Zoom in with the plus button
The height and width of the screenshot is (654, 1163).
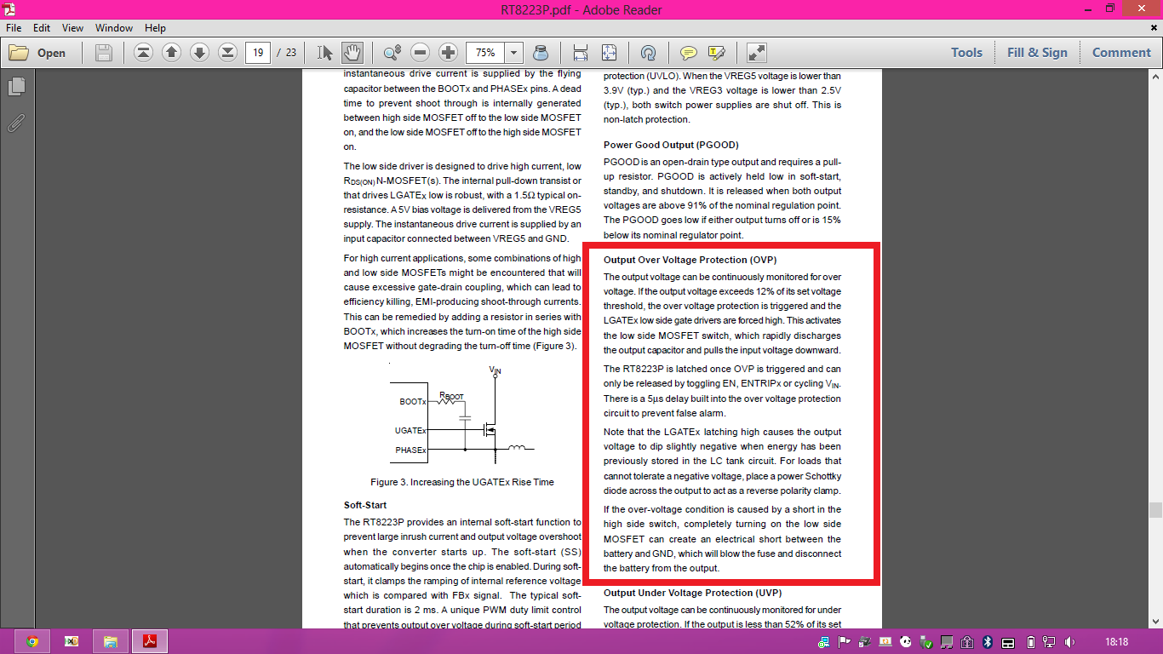(x=448, y=53)
